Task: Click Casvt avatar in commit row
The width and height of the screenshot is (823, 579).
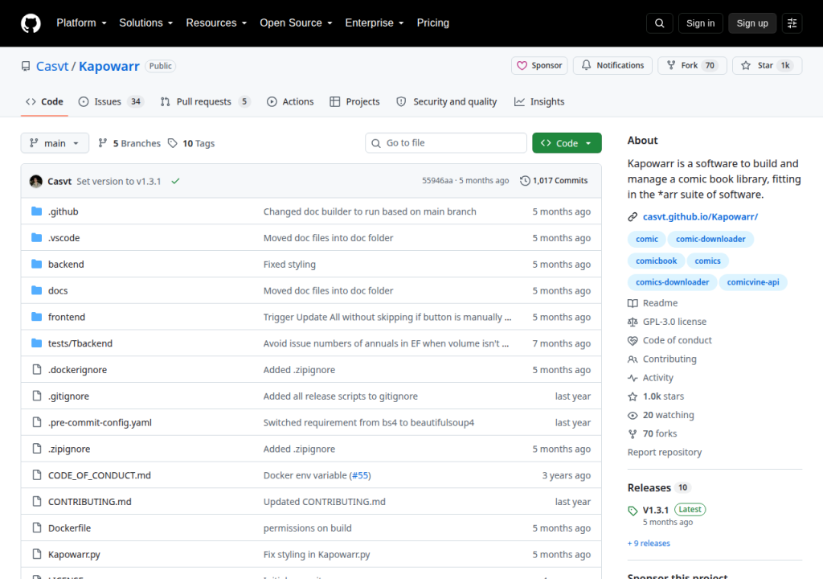Action: (36, 181)
